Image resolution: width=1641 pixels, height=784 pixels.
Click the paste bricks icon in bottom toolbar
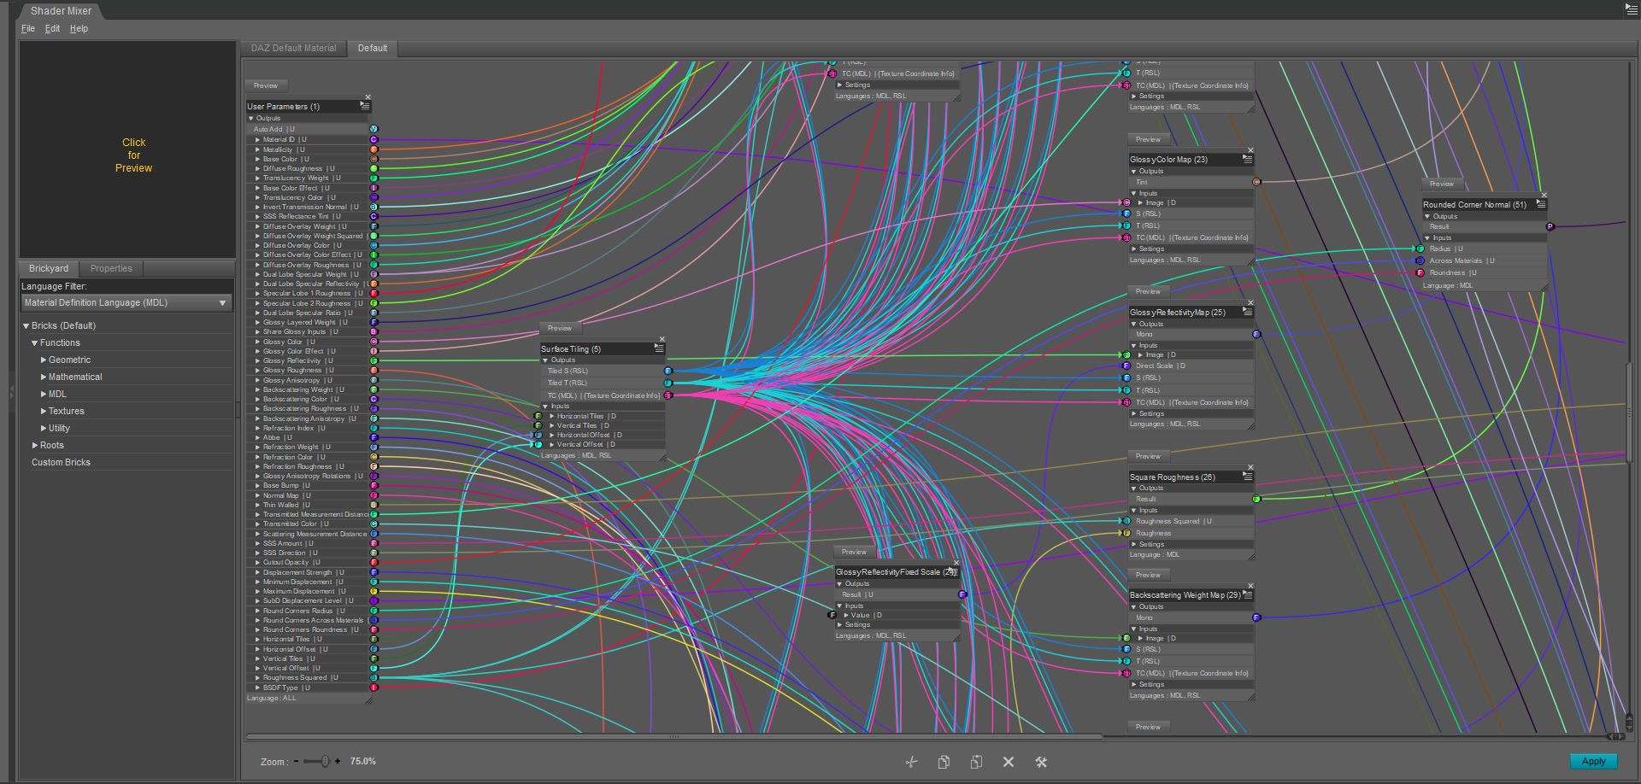coord(976,762)
